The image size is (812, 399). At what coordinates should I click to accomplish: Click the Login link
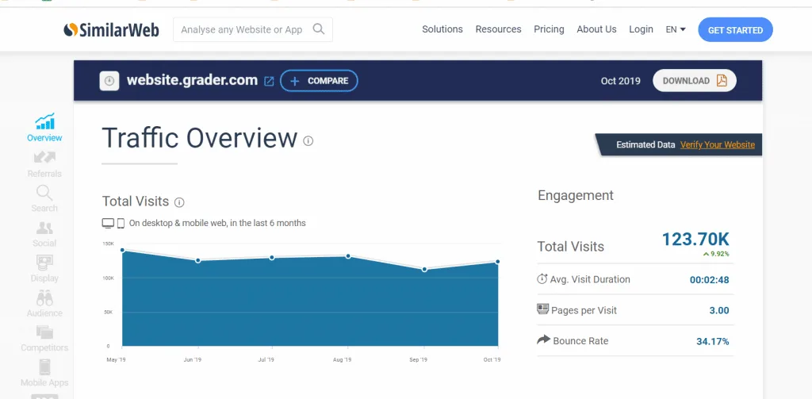click(641, 29)
